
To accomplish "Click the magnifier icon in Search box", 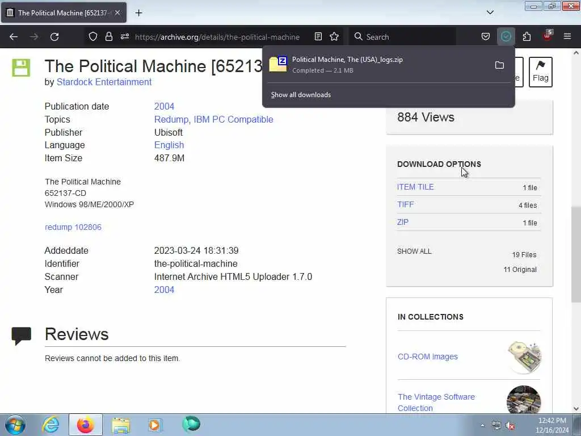I will [x=358, y=37].
